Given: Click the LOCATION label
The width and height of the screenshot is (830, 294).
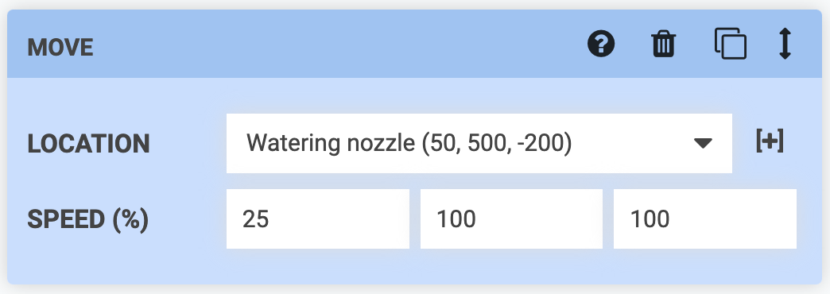Looking at the screenshot, I should pos(88,144).
